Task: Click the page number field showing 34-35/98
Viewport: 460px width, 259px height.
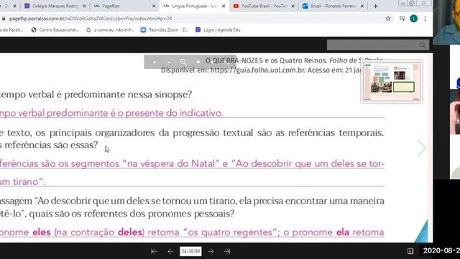Action: [190, 251]
